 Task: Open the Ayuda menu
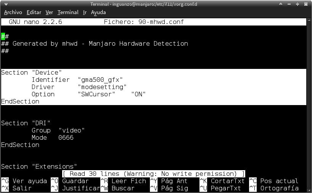pos(98,12)
